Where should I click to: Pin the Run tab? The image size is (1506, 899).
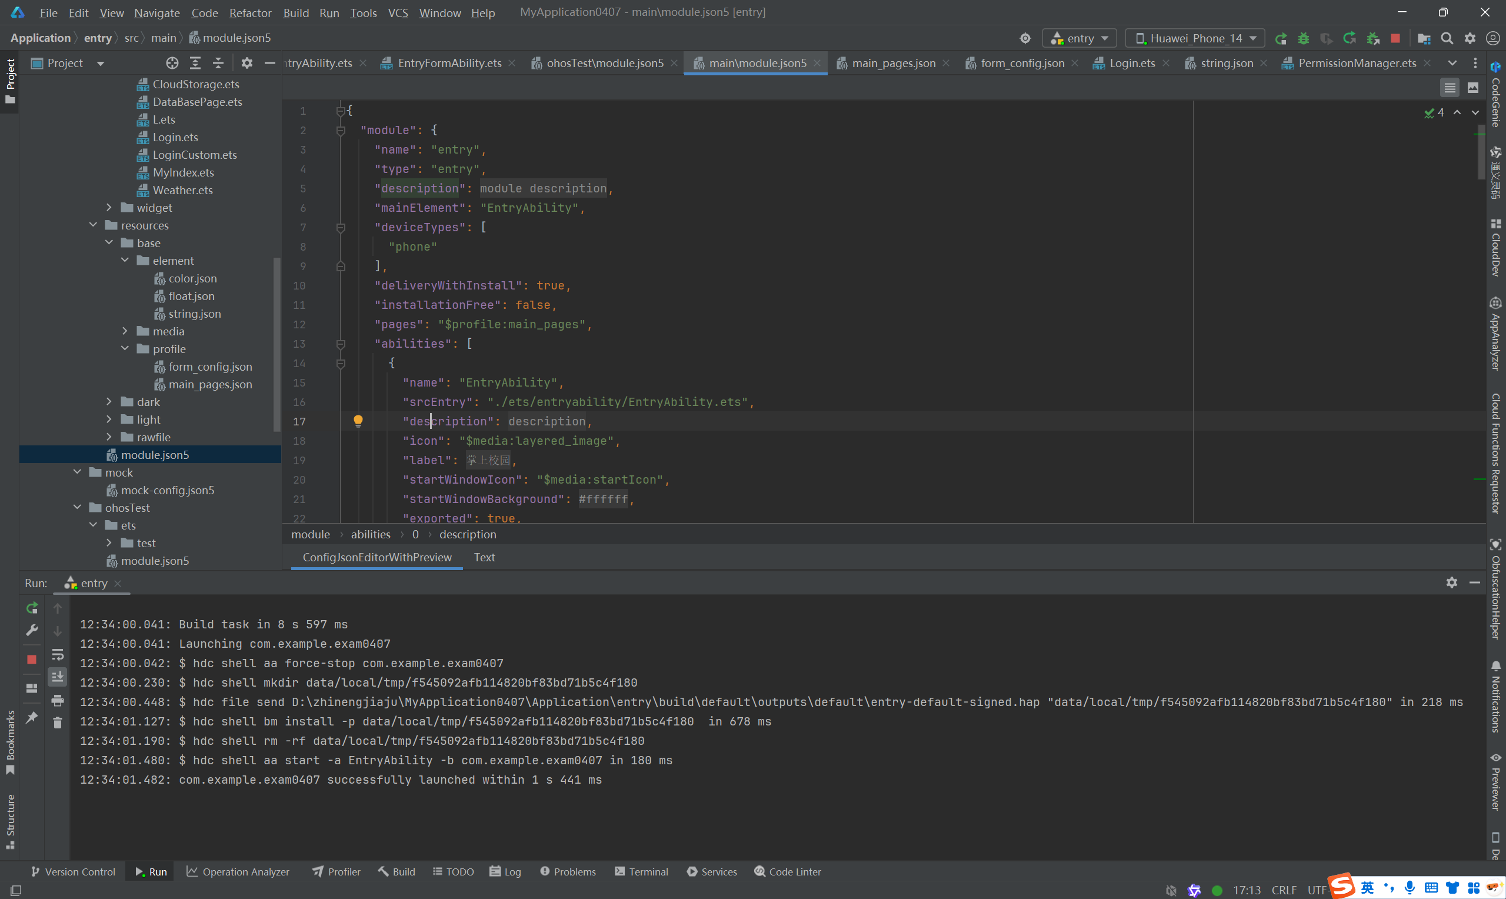coord(32,717)
